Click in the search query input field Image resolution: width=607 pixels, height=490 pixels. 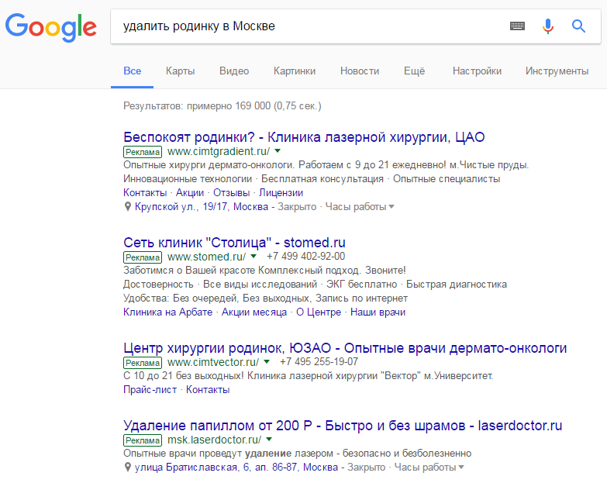point(309,26)
